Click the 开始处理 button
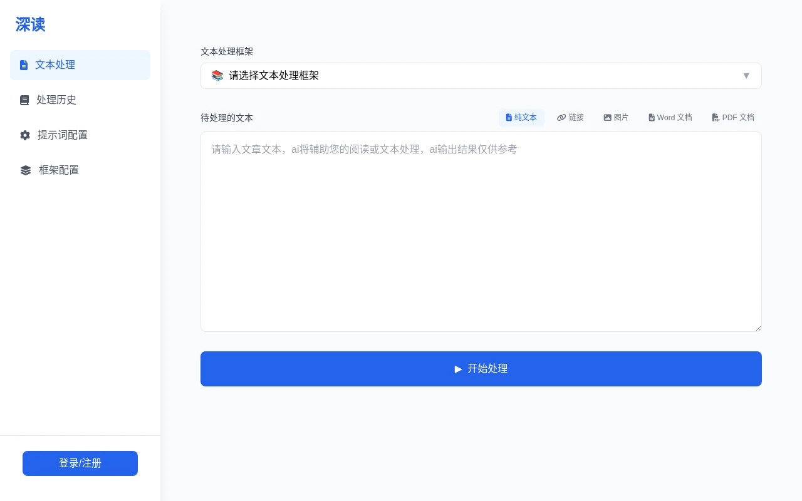Image resolution: width=802 pixels, height=501 pixels. click(481, 369)
